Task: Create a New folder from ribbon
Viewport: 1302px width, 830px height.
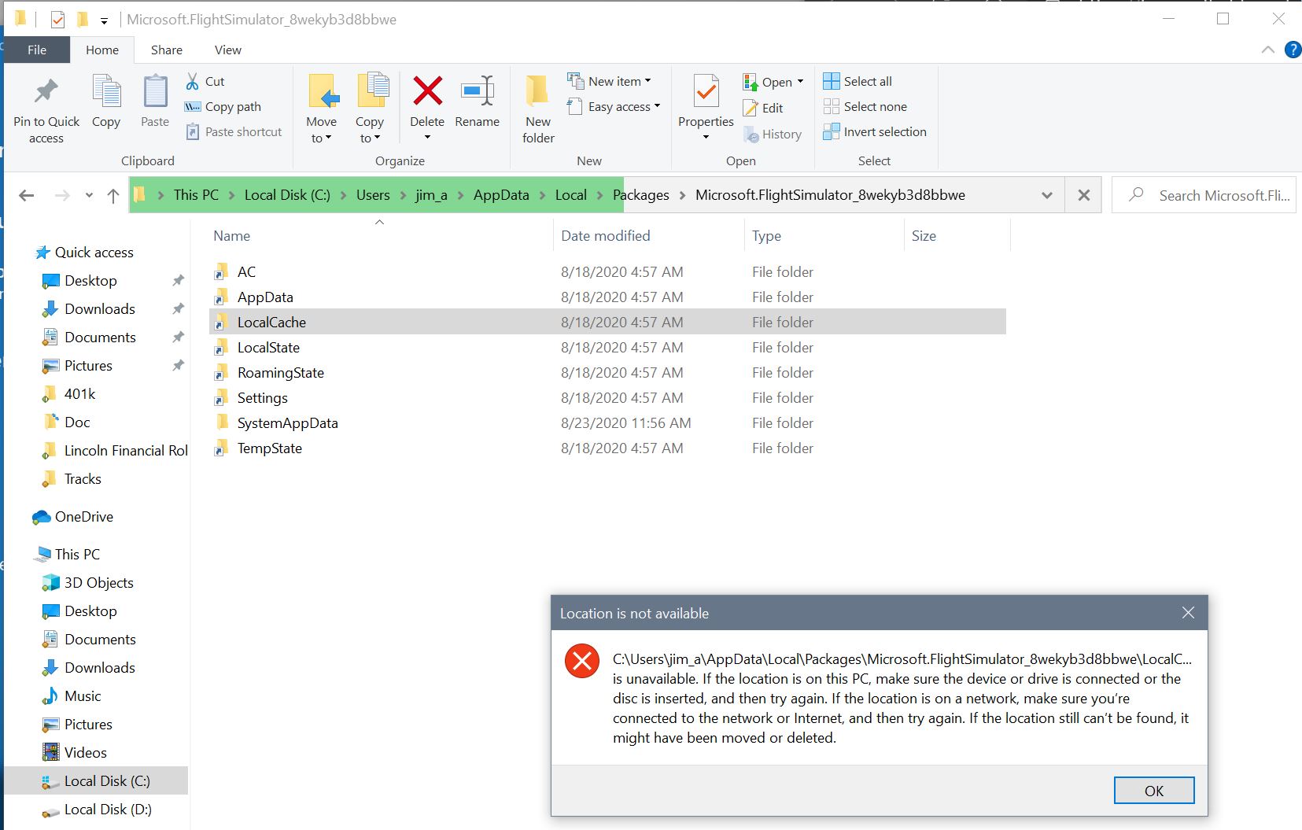Action: (538, 109)
